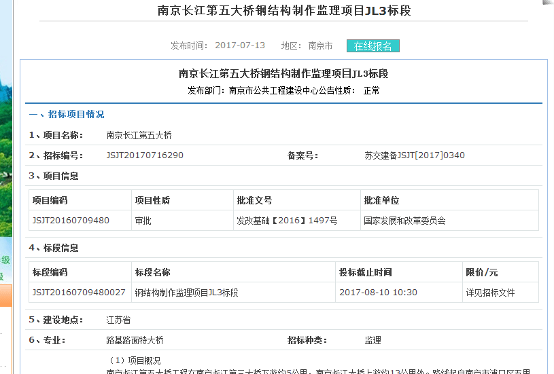Select bid type value 监理
The height and width of the screenshot is (374, 554).
tap(373, 340)
